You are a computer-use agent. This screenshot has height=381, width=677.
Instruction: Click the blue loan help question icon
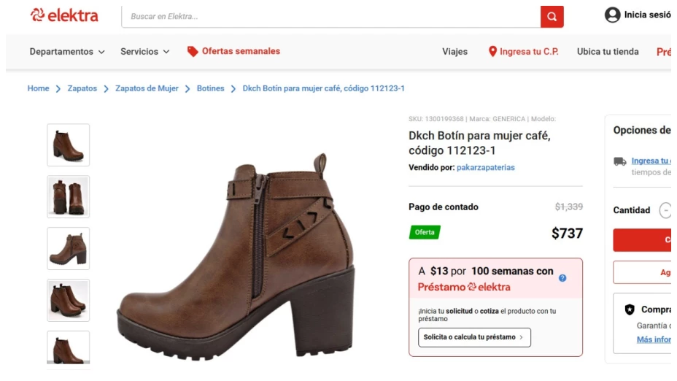(x=562, y=278)
